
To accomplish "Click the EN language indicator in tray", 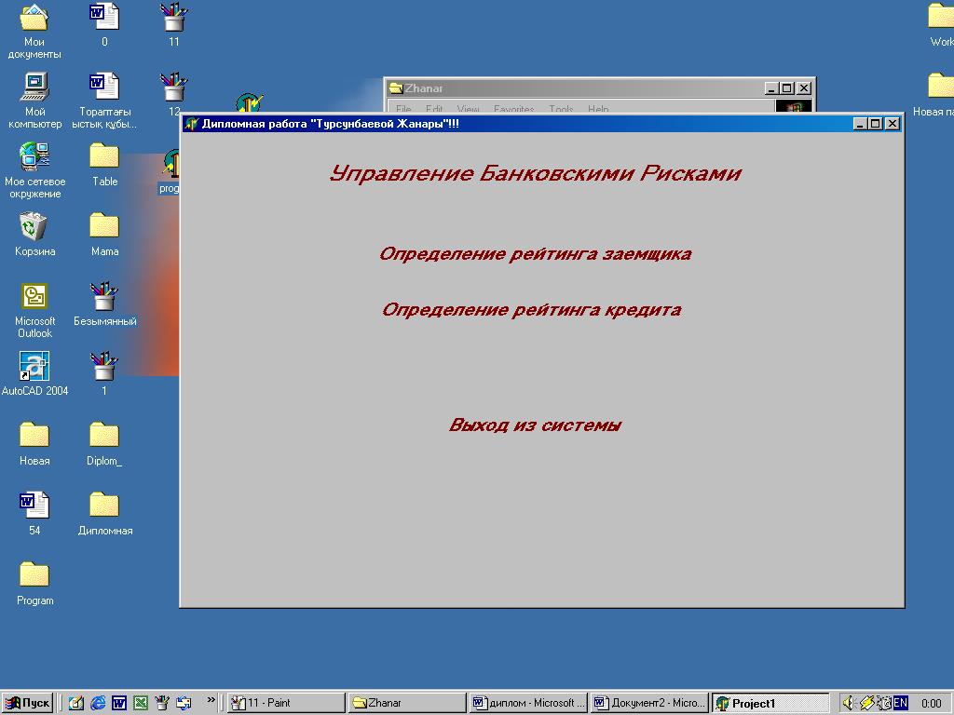I will (x=901, y=703).
